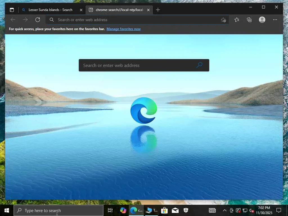
Task: Open network status tray icon
Action: [245, 210]
